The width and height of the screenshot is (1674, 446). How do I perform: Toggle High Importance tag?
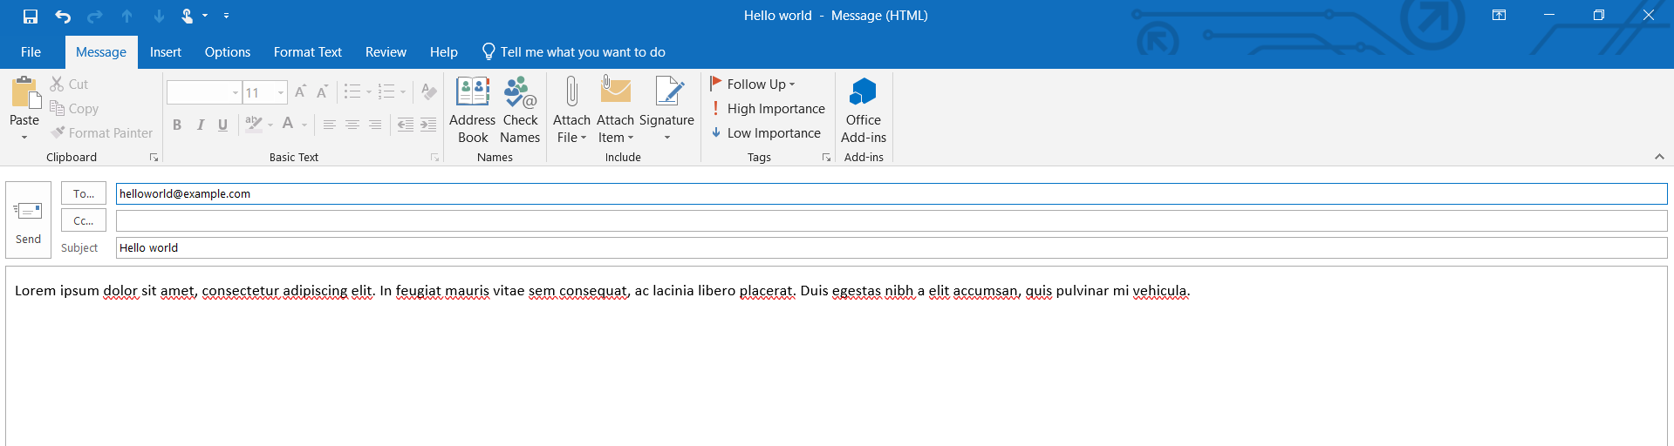click(x=768, y=109)
